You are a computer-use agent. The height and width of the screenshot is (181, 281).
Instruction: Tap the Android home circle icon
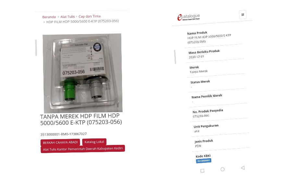223,169
